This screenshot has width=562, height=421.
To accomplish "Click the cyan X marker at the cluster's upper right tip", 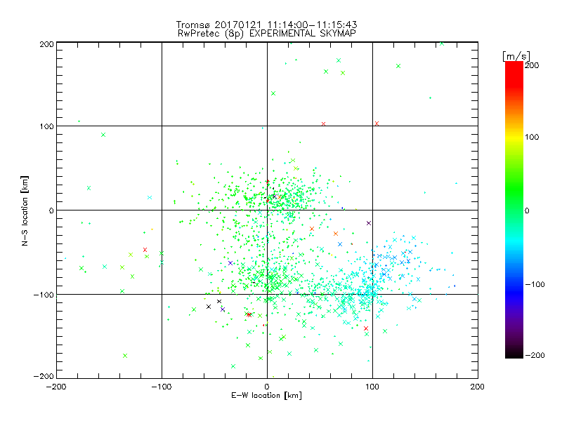I will [414, 238].
